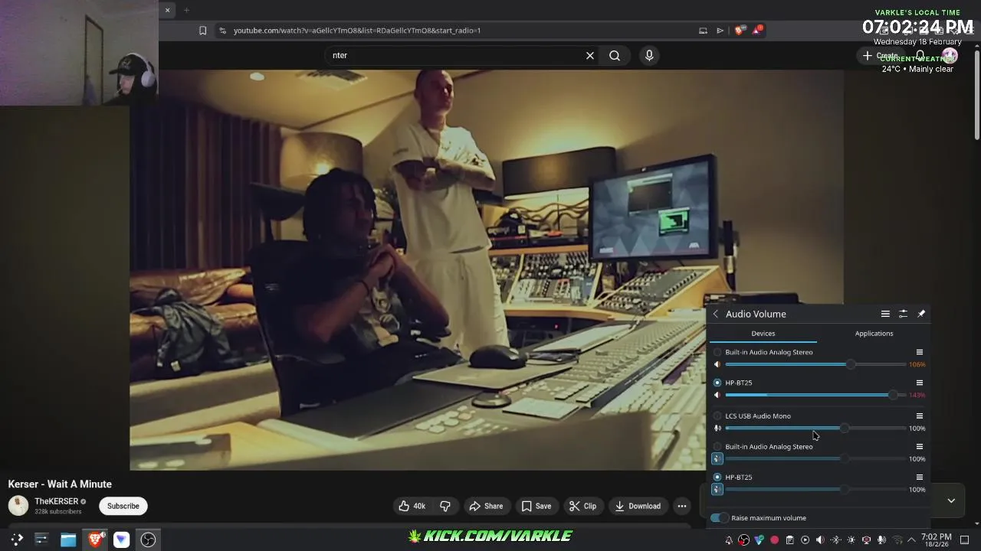Screen dimensions: 981x551
Task: Select Built-in Audio Analog Stereo output device
Action: [x=717, y=352]
